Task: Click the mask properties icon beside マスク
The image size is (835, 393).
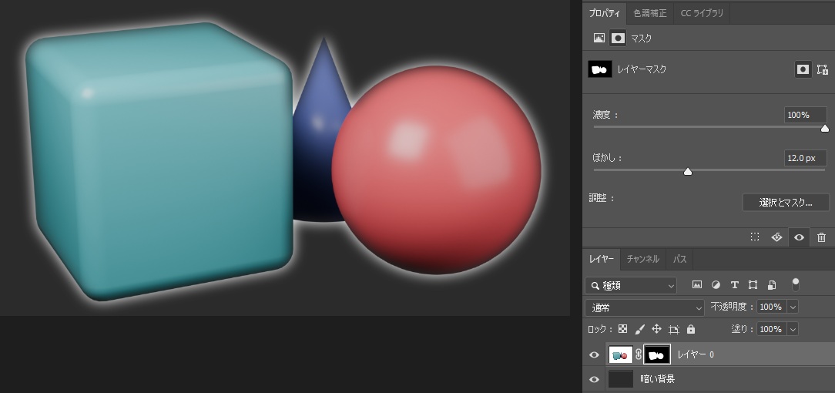Action: click(x=618, y=39)
